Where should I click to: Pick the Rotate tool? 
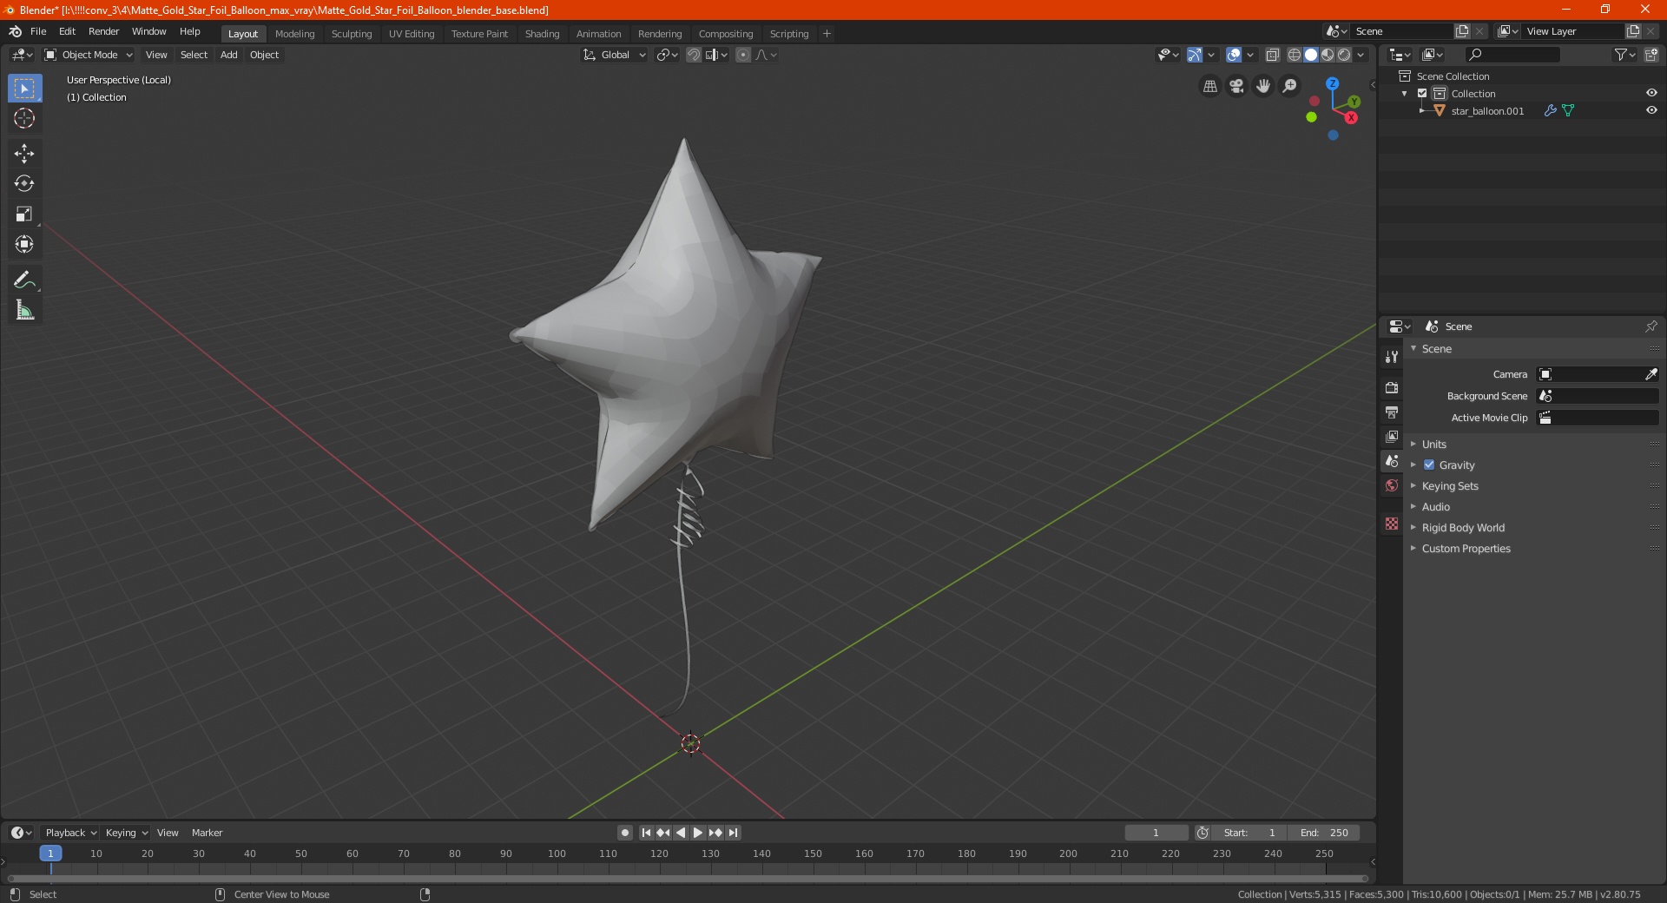pyautogui.click(x=24, y=183)
